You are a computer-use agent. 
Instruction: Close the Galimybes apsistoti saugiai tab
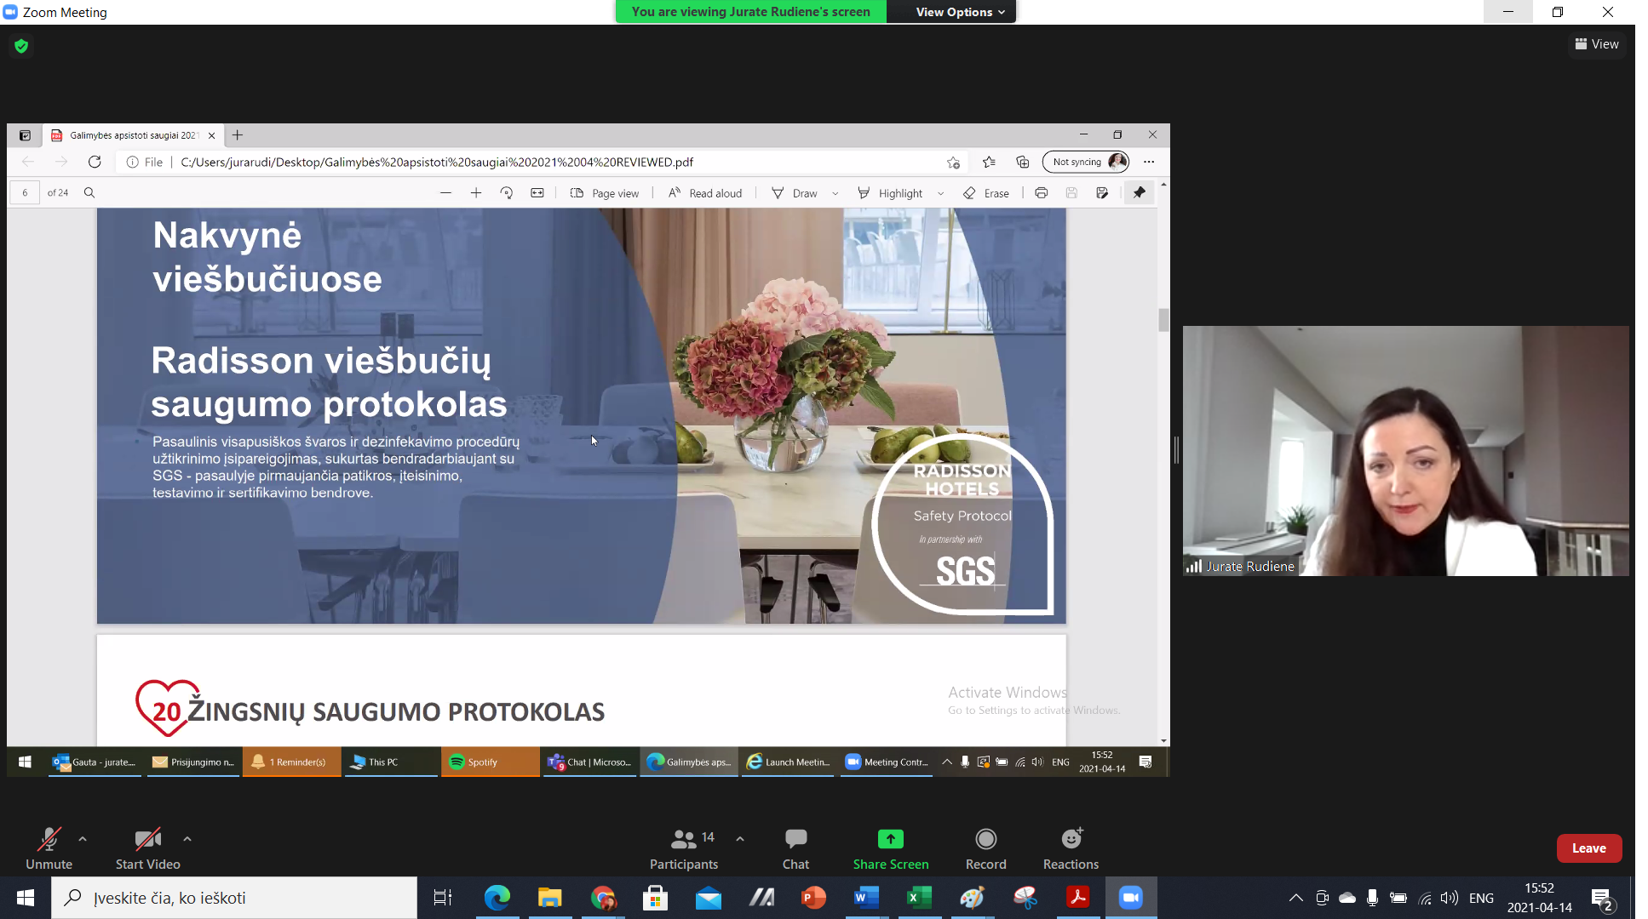(x=212, y=135)
